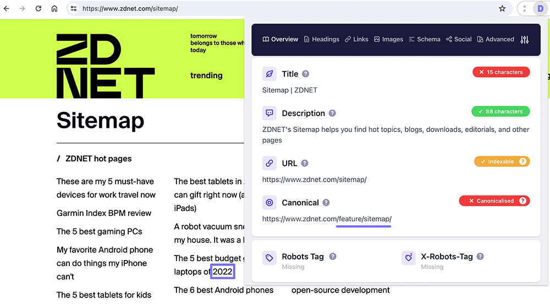This screenshot has height=304, width=550.
Task: Select the https://www.zdnet.com/sitemap/ URL value
Action: tap(314, 180)
